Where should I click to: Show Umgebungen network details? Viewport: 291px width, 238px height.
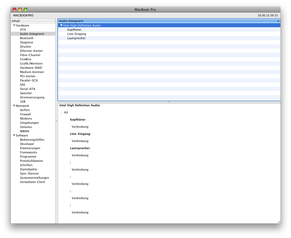29,123
